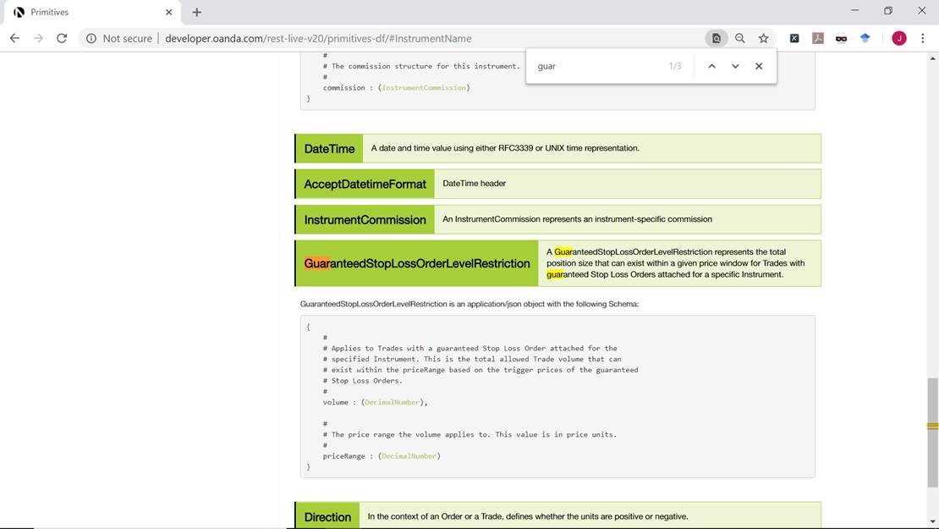Open a new browser tab

196,12
